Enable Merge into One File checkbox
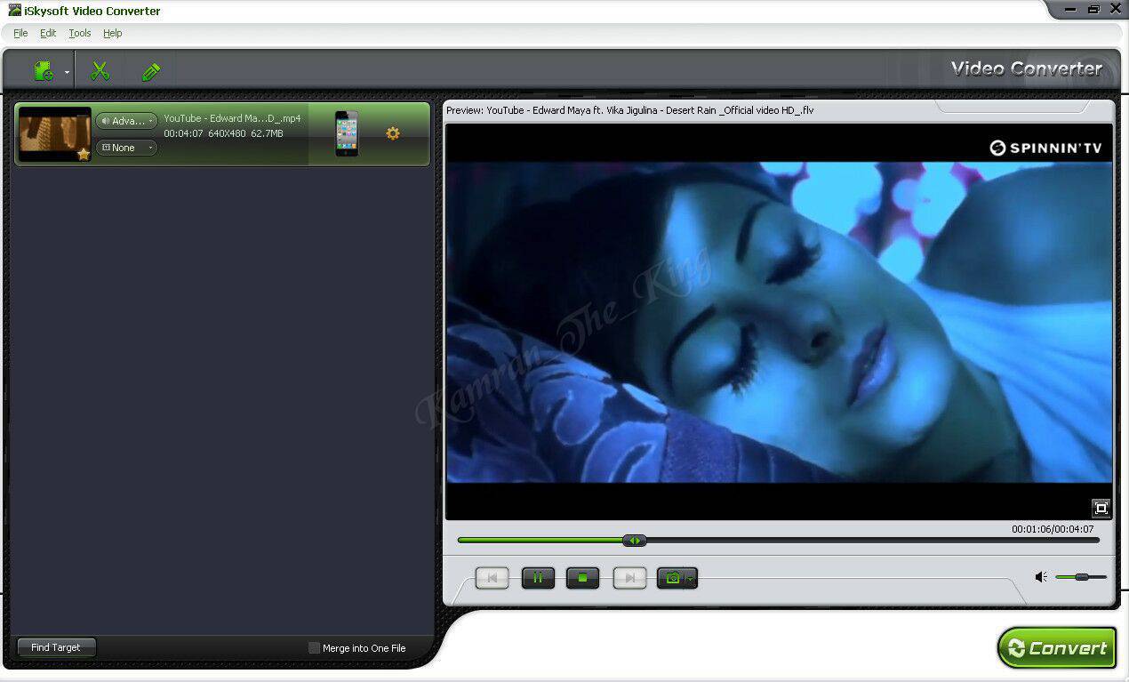 tap(314, 648)
